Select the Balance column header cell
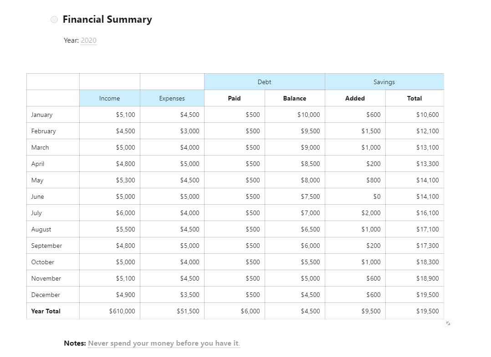This screenshot has height=357, width=491. [x=294, y=98]
